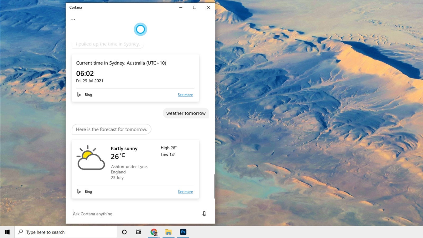Click See more on the Sydney time card
This screenshot has width=423, height=238.
[x=185, y=94]
